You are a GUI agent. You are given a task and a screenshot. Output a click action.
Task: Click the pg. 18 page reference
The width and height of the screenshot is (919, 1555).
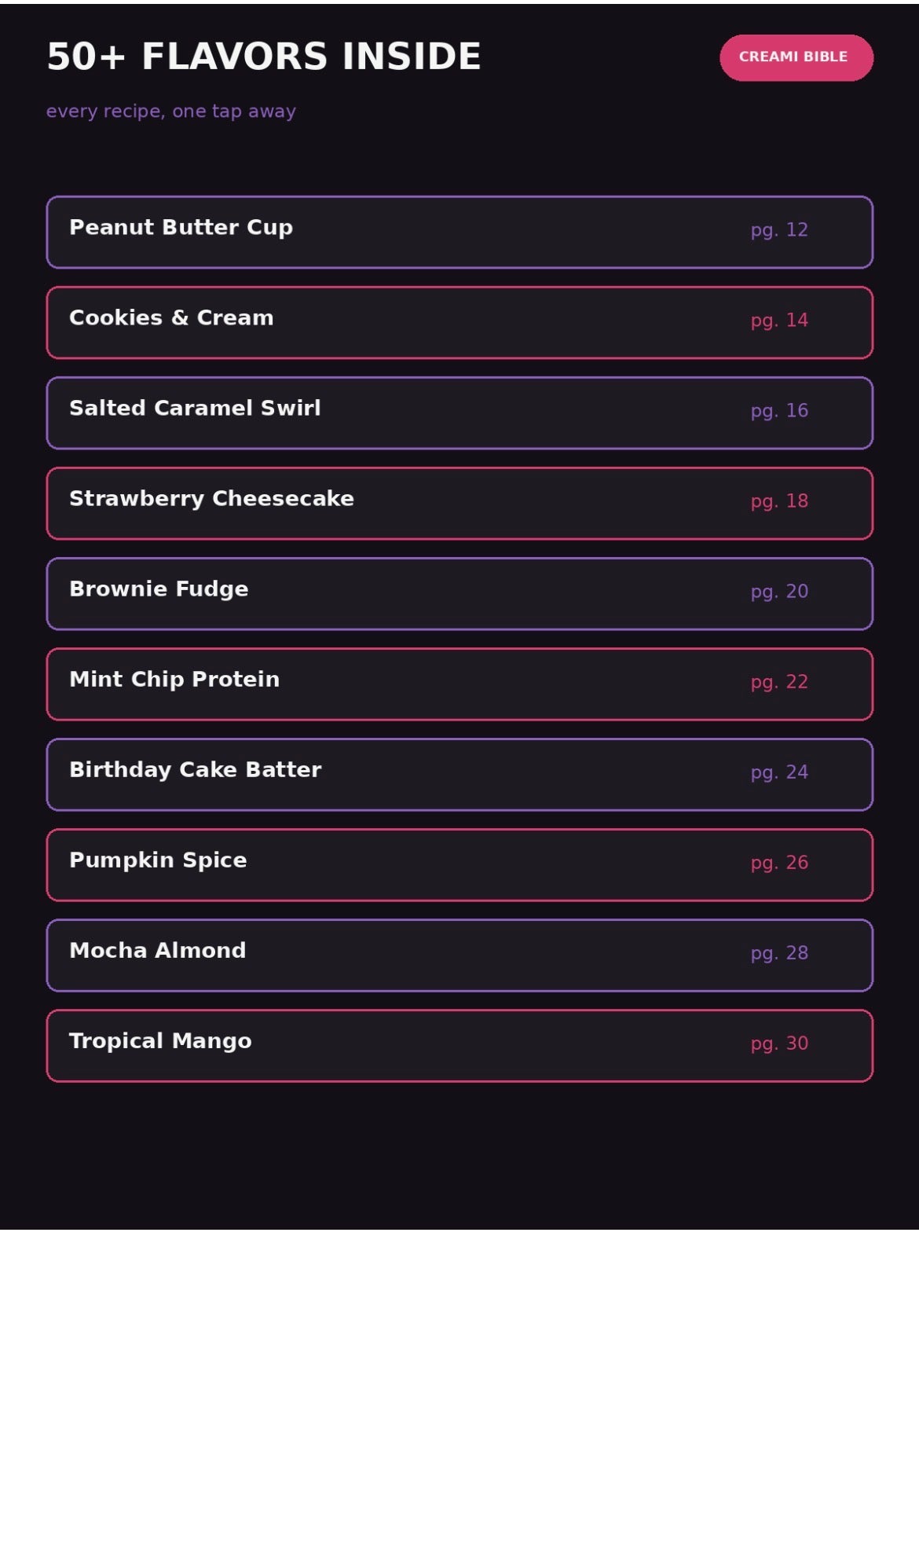pyautogui.click(x=779, y=501)
